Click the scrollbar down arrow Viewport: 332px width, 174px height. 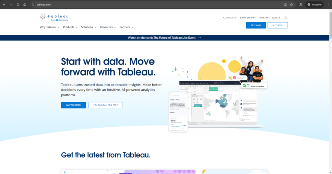click(330, 172)
